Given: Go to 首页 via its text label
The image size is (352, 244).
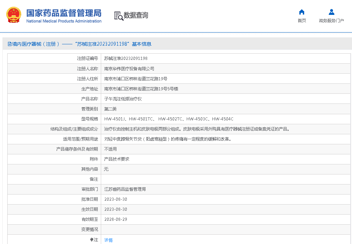Looking at the screenshot, I should click(x=302, y=21).
